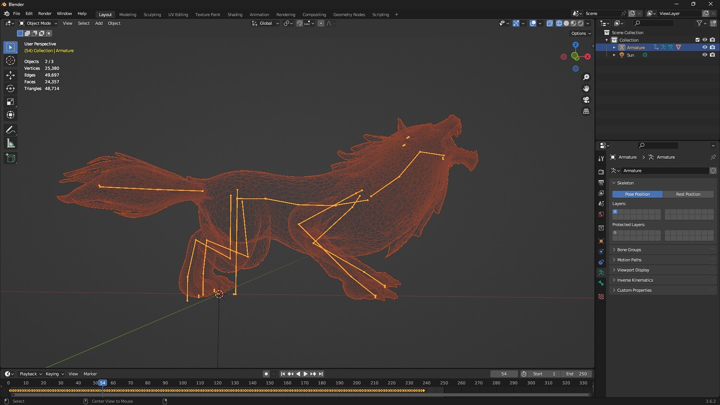Open the Render properties tab
Image resolution: width=720 pixels, height=405 pixels.
point(601,172)
